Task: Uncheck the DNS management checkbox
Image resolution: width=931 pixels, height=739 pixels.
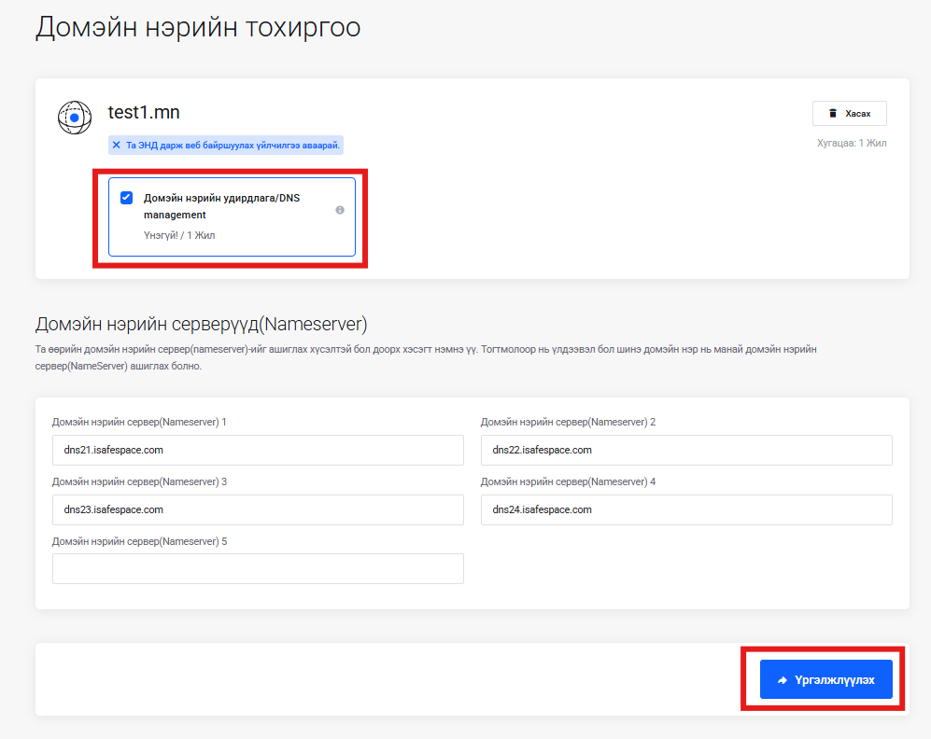Action: coord(126,198)
